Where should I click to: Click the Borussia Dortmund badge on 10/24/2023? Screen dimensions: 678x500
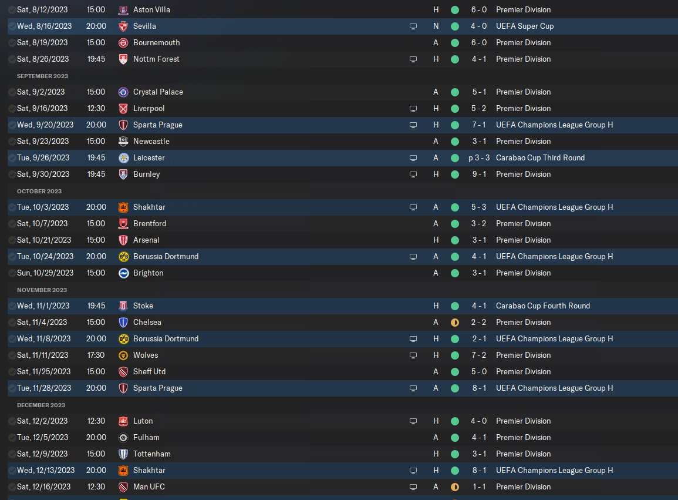tap(123, 257)
